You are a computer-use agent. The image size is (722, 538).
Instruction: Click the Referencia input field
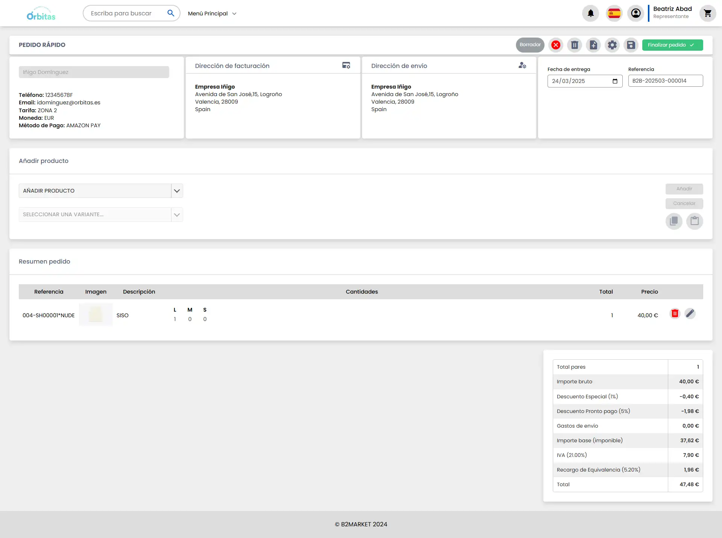point(665,81)
